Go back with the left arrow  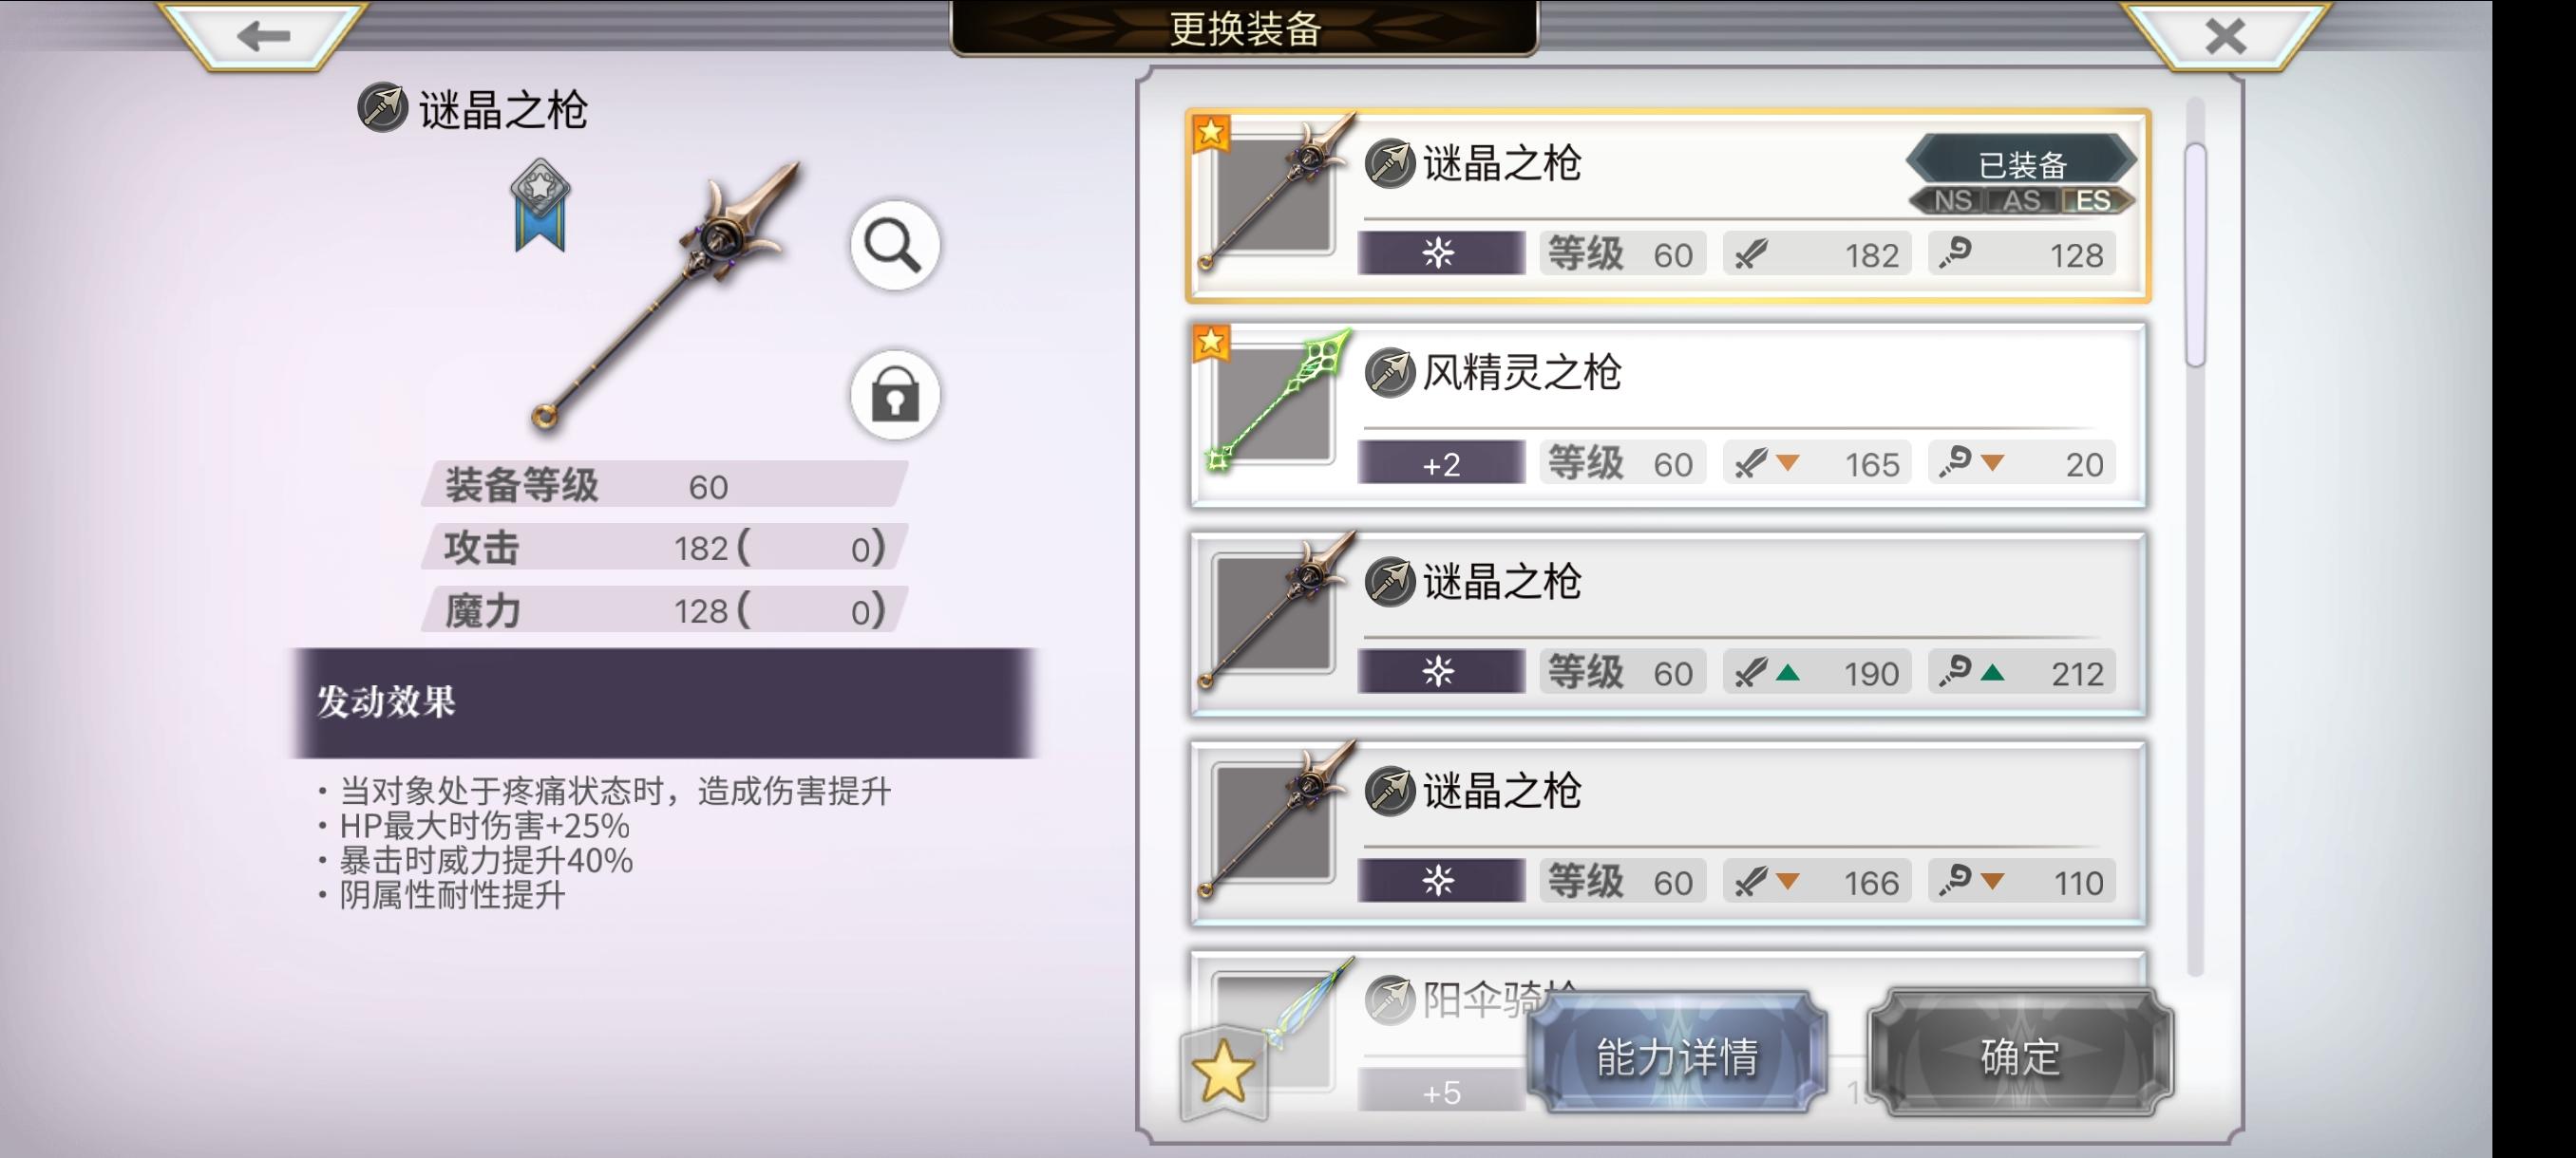coord(263,36)
